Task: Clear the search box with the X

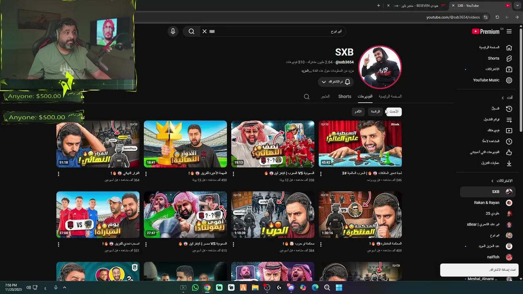Action: 205,31
